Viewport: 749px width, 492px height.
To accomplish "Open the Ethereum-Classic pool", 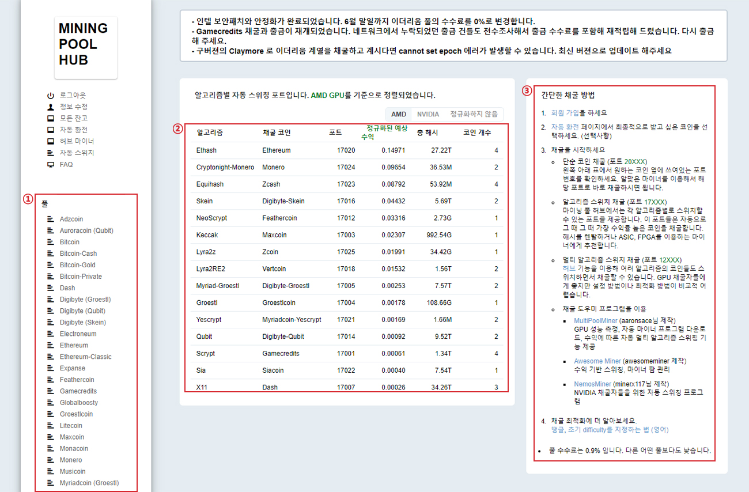I will click(x=86, y=357).
